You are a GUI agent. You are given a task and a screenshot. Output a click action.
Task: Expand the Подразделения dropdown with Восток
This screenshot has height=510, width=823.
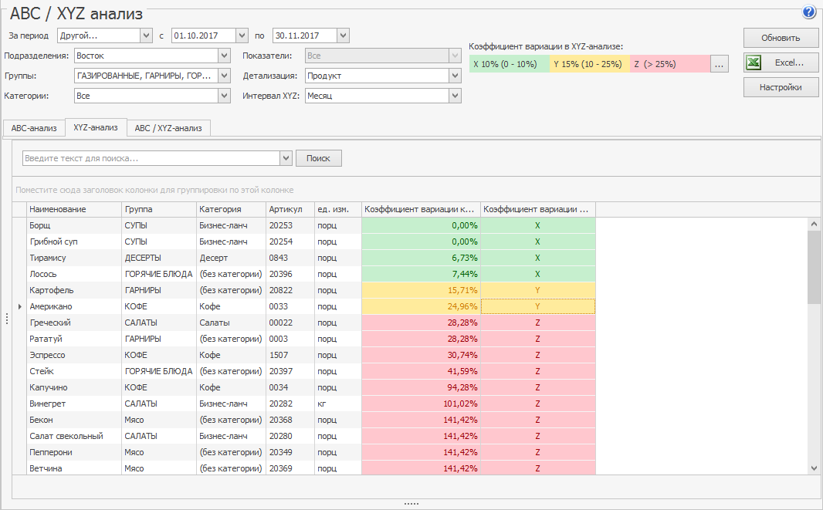click(225, 56)
